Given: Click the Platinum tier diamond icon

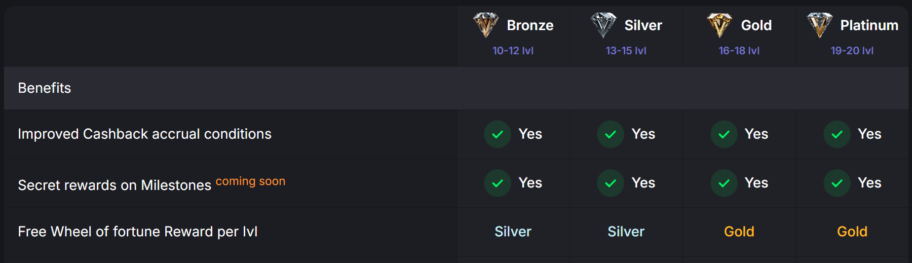Looking at the screenshot, I should [819, 25].
